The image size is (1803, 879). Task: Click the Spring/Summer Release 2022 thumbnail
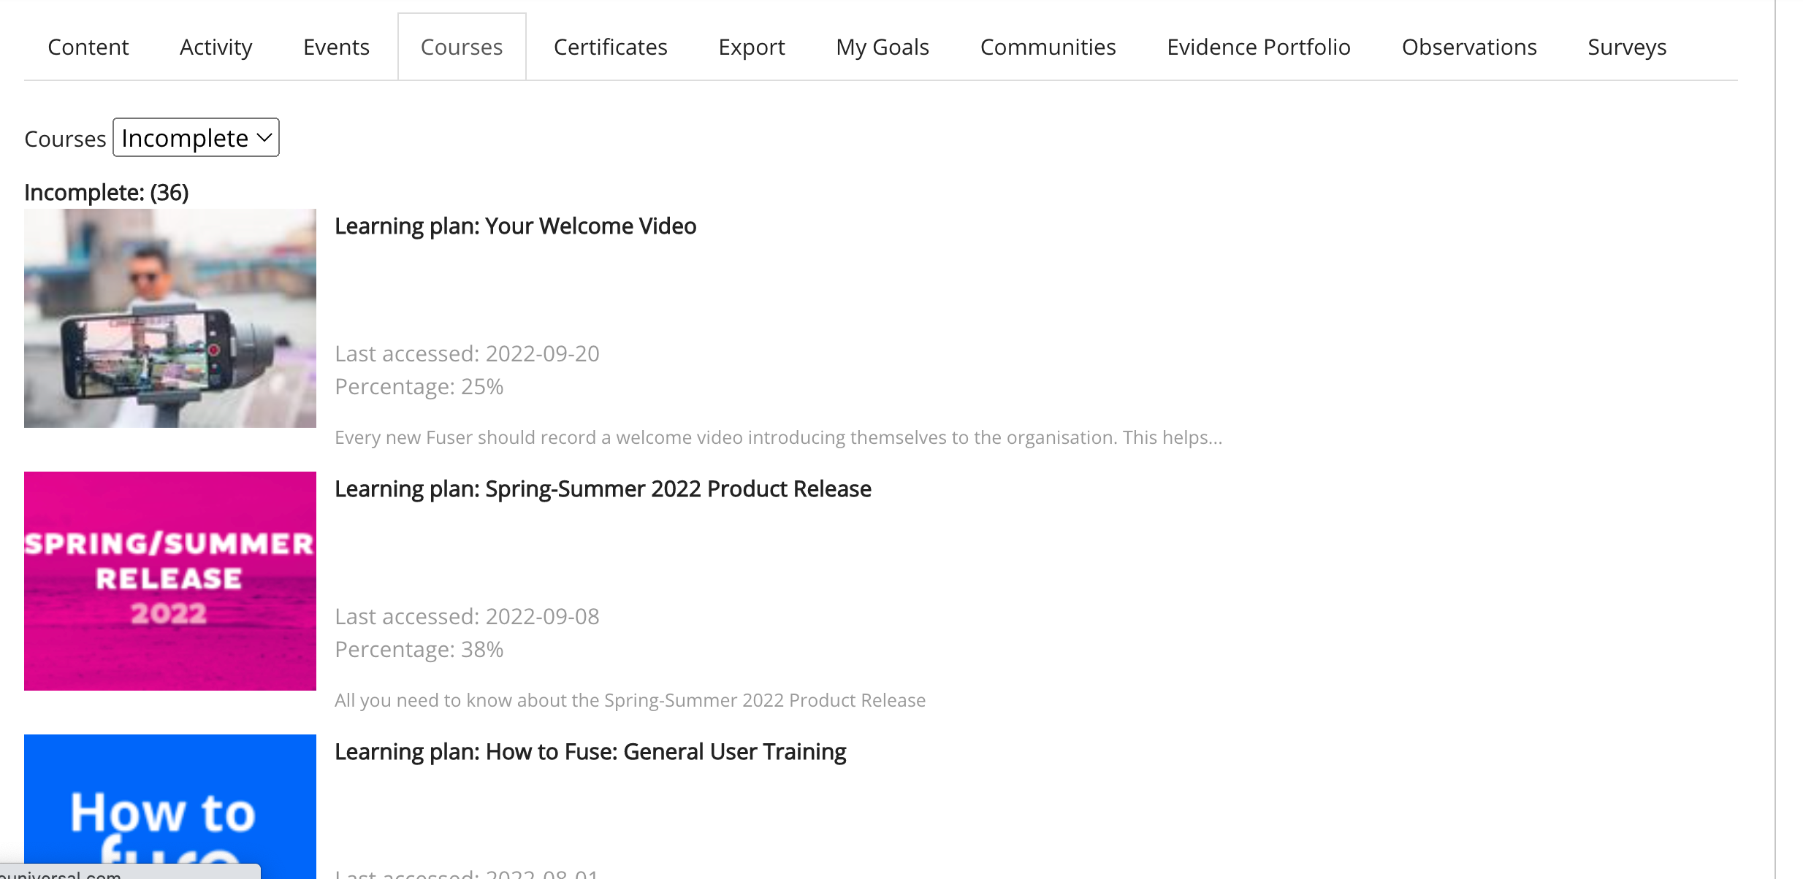pyautogui.click(x=170, y=581)
